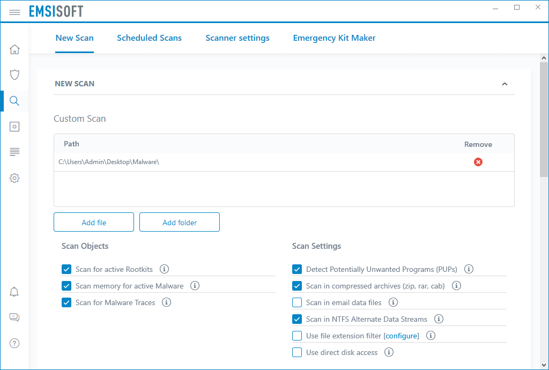Screen dimensions: 549x370
Task: Open the Emergency Kit Maker tab
Action: (x=334, y=38)
